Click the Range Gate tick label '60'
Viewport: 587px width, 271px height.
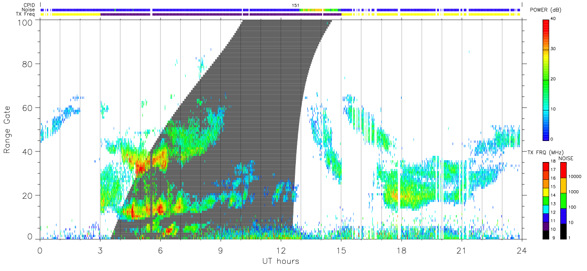point(27,108)
